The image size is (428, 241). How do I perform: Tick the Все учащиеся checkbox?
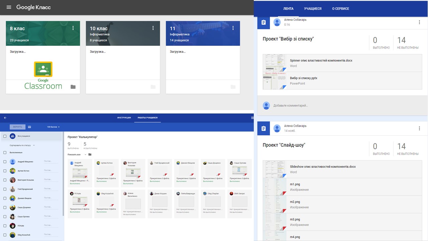5,136
